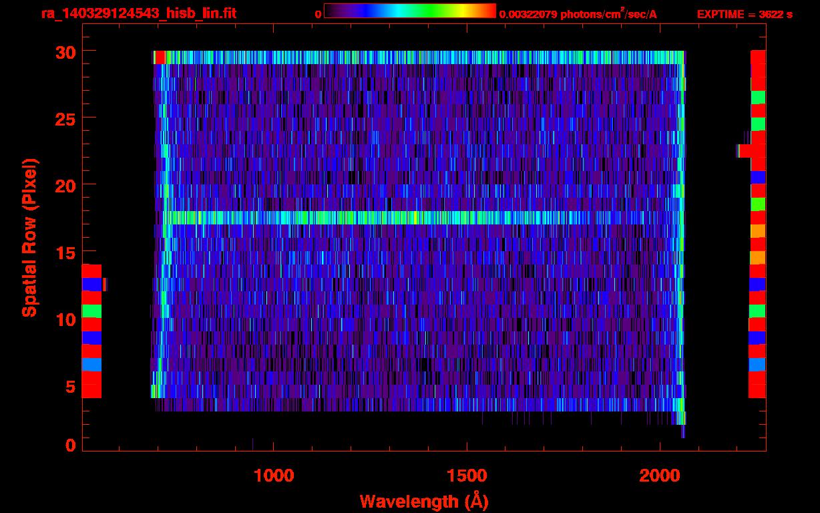Click the red pixel at the spectrum's top-left corner
This screenshot has height=513, width=820.
160,57
